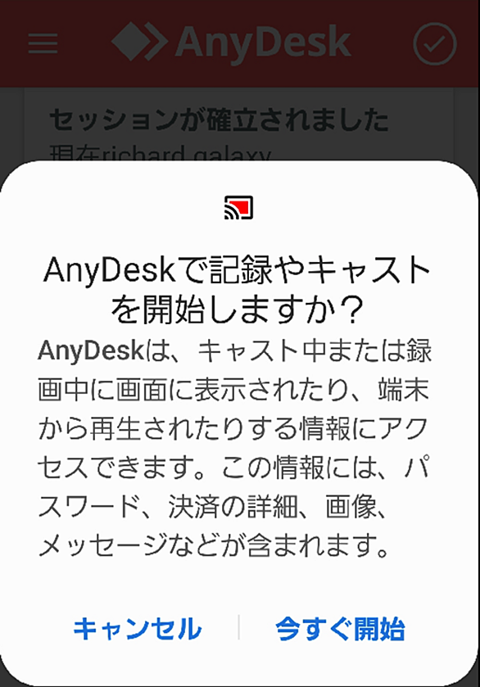
Task: Tap the 端末から再生されたり description line
Action: [x=233, y=427]
